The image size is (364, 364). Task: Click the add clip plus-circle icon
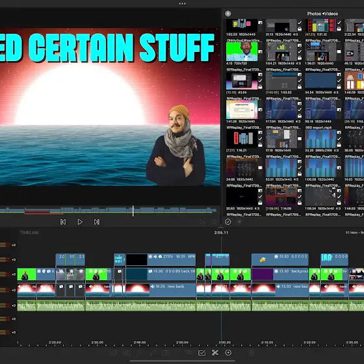(x=228, y=352)
